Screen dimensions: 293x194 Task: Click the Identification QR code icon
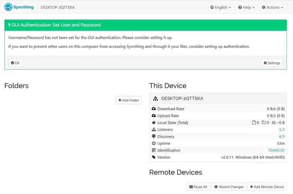pos(154,150)
